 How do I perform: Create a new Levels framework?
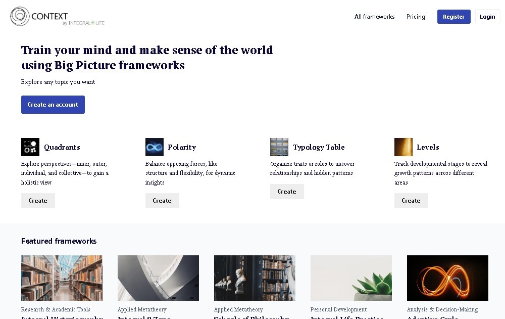pos(411,201)
